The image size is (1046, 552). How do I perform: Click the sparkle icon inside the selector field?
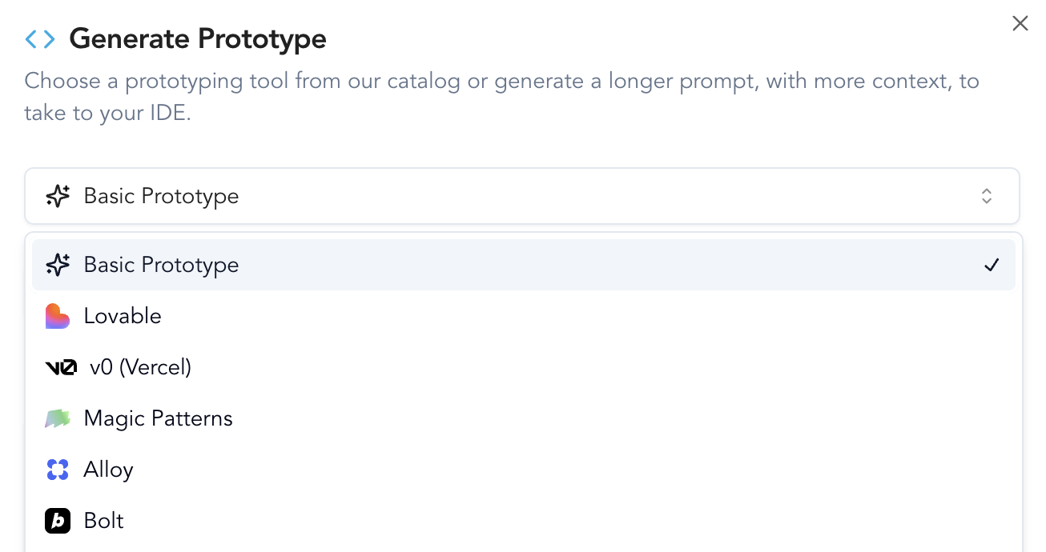pyautogui.click(x=57, y=195)
